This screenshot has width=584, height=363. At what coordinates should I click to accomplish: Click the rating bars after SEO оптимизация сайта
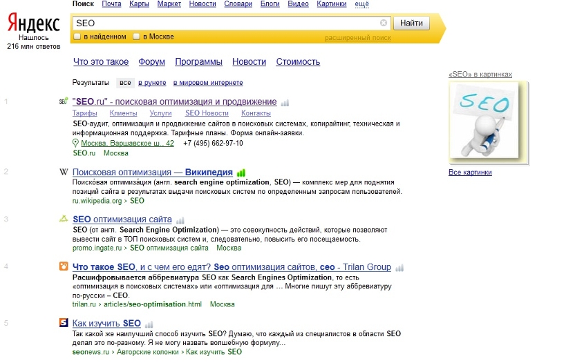[x=180, y=220]
